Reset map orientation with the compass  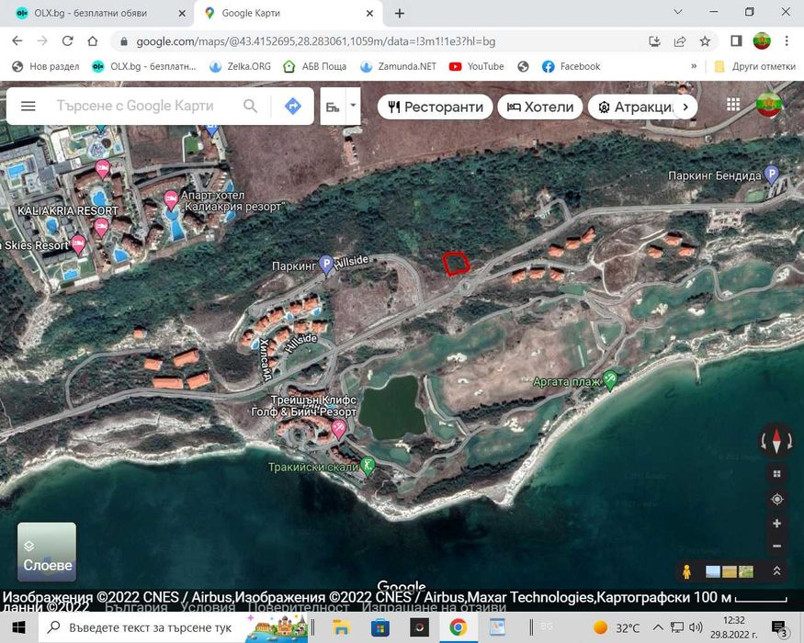click(x=776, y=441)
